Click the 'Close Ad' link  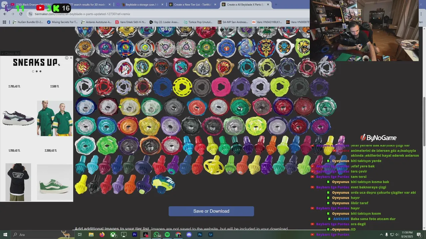(10, 53)
